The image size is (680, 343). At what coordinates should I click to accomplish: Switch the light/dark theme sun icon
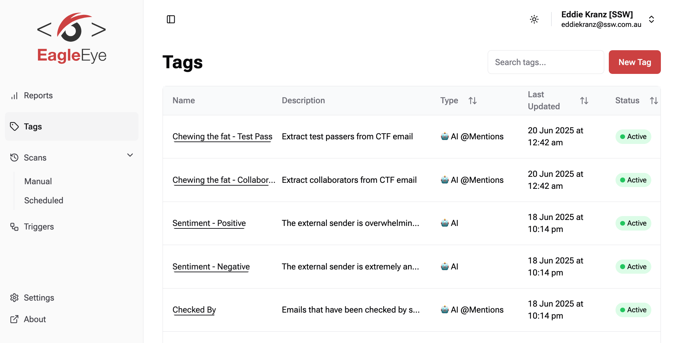click(x=534, y=19)
